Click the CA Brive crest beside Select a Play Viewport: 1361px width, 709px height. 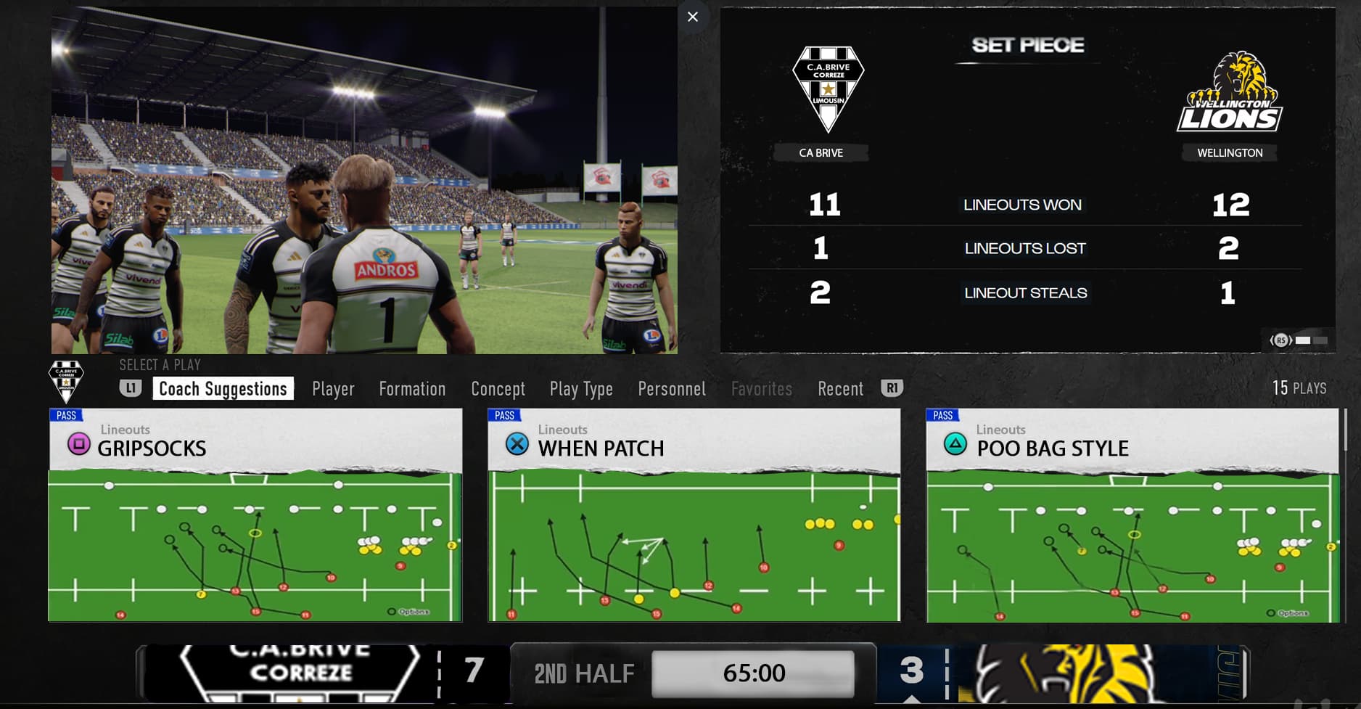pyautogui.click(x=66, y=381)
